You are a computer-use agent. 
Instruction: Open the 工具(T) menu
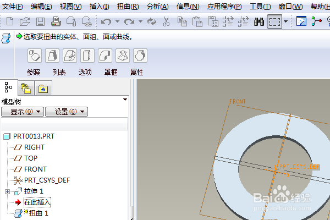[x=260, y=7]
